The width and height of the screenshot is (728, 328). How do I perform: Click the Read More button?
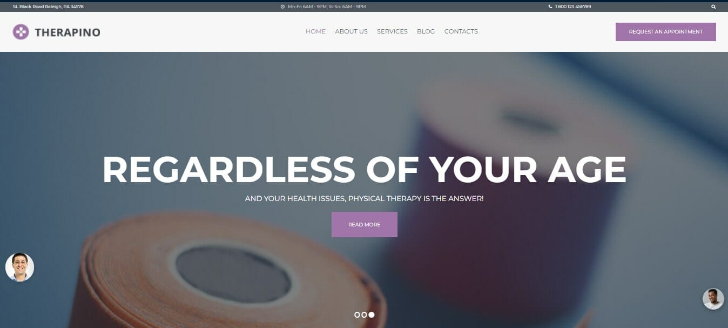pyautogui.click(x=365, y=224)
